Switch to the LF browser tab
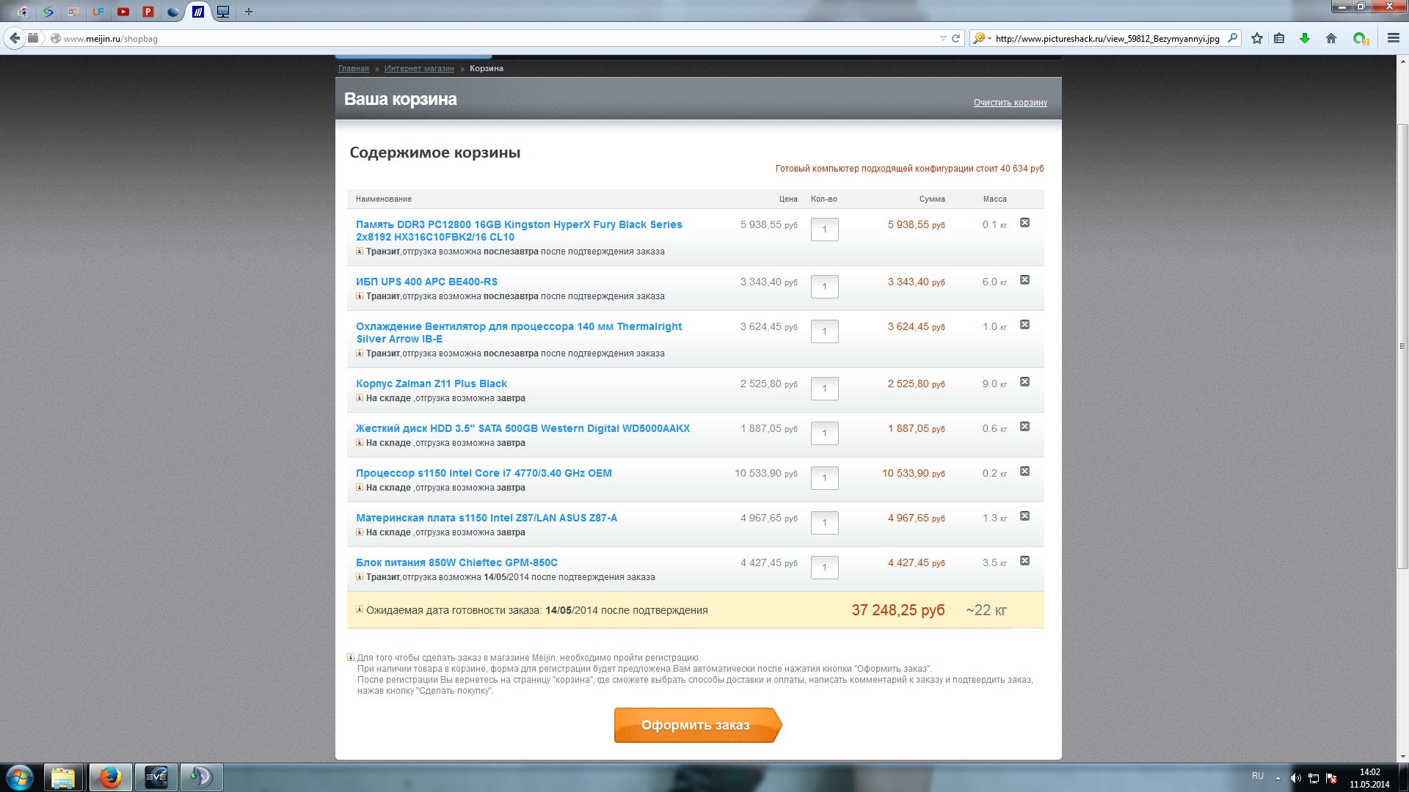1409x792 pixels. tap(98, 12)
